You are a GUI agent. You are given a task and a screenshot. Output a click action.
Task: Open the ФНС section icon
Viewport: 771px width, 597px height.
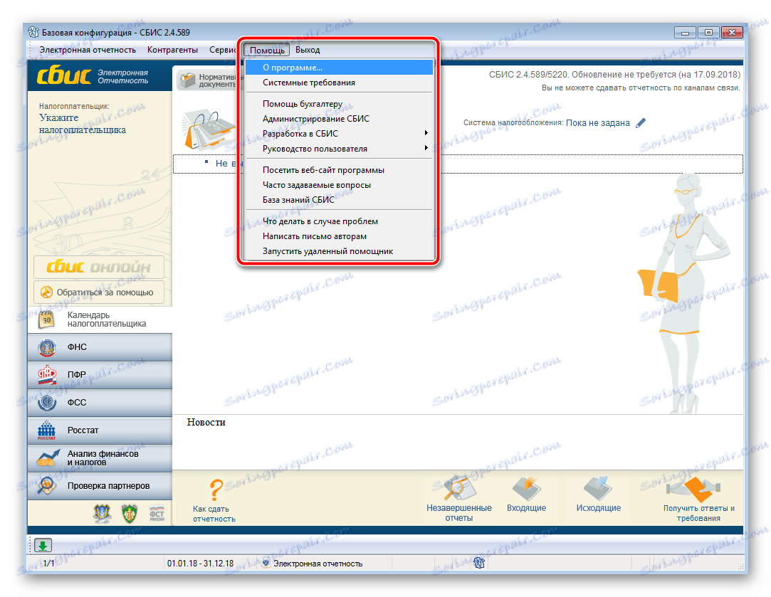pyautogui.click(x=47, y=347)
